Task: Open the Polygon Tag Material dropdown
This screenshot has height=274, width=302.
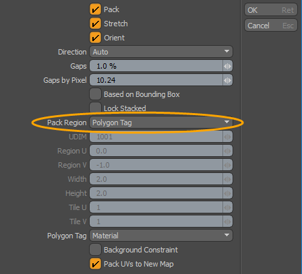Action: tap(161, 236)
